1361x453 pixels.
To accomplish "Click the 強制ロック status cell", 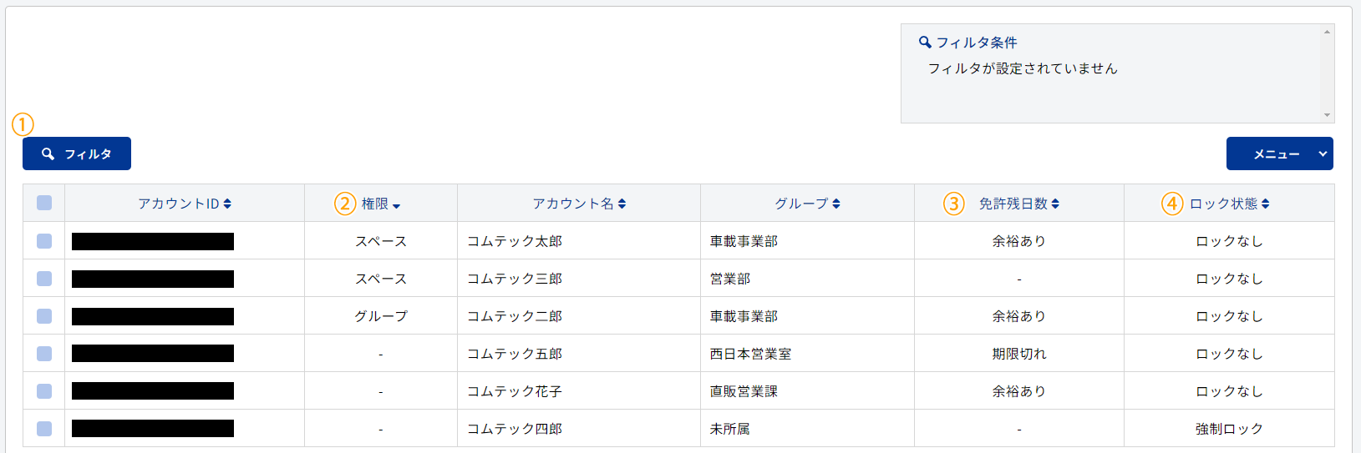I will point(1229,429).
